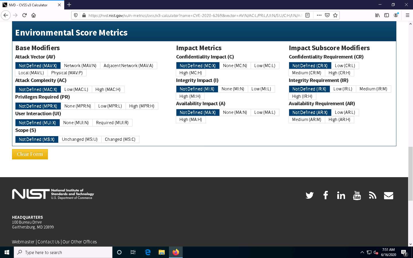Open the Webmaster link

point(23,242)
